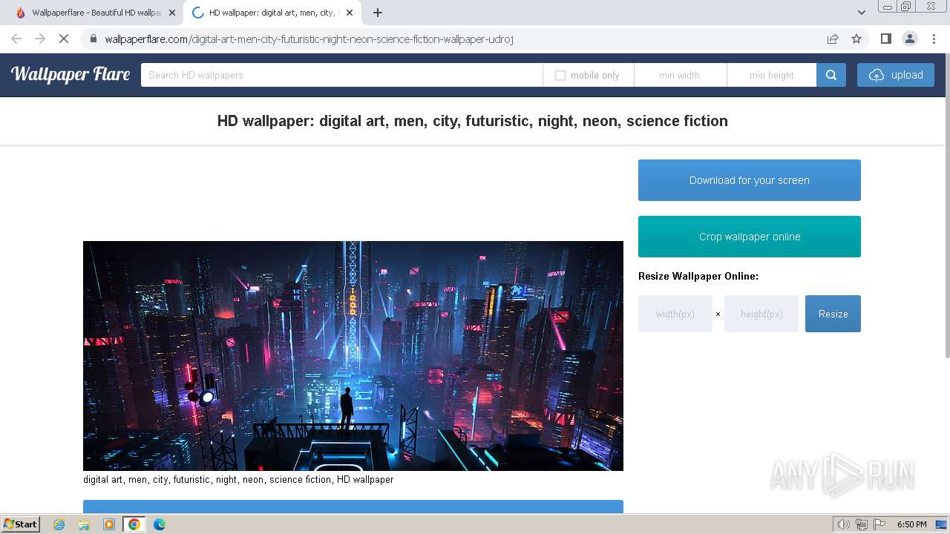Viewport: 950px width, 534px height.
Task: Click the site lock icon
Action: (94, 39)
